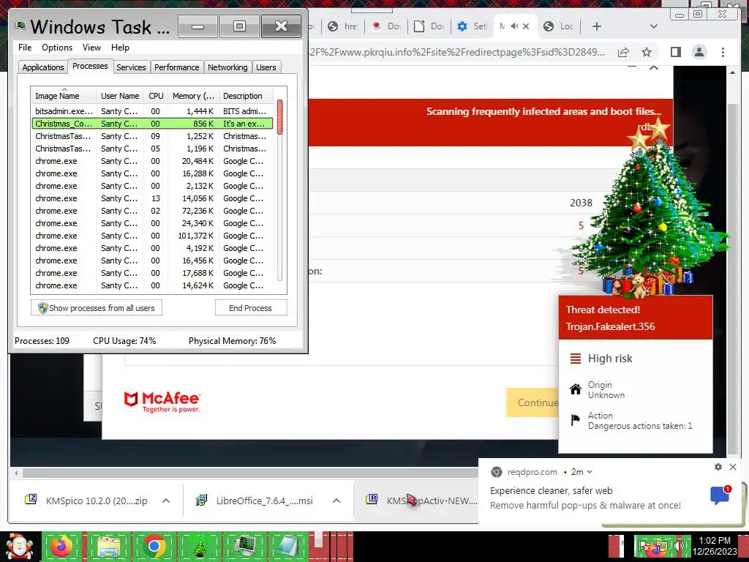Click browser page horizontal scrollbar
Image resolution: width=749 pixels, height=562 pixels.
point(249,473)
